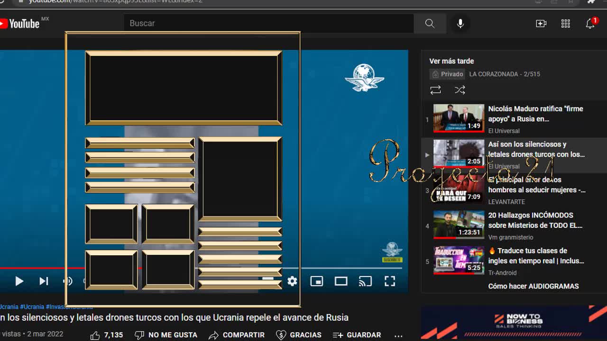
Task: Enter full screen mode
Action: click(x=390, y=281)
